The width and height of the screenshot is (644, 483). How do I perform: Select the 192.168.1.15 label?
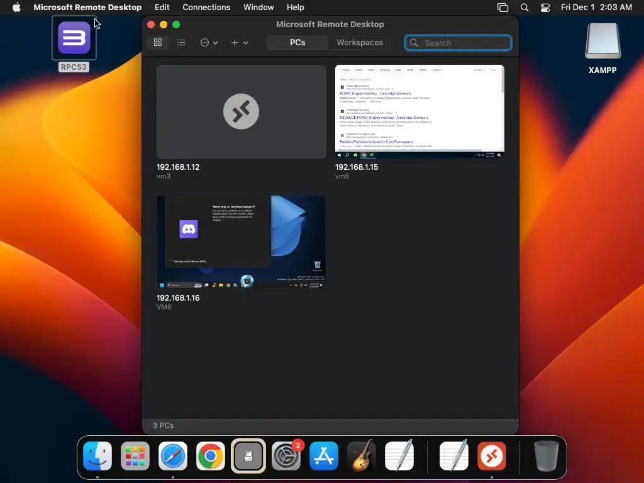pos(357,167)
